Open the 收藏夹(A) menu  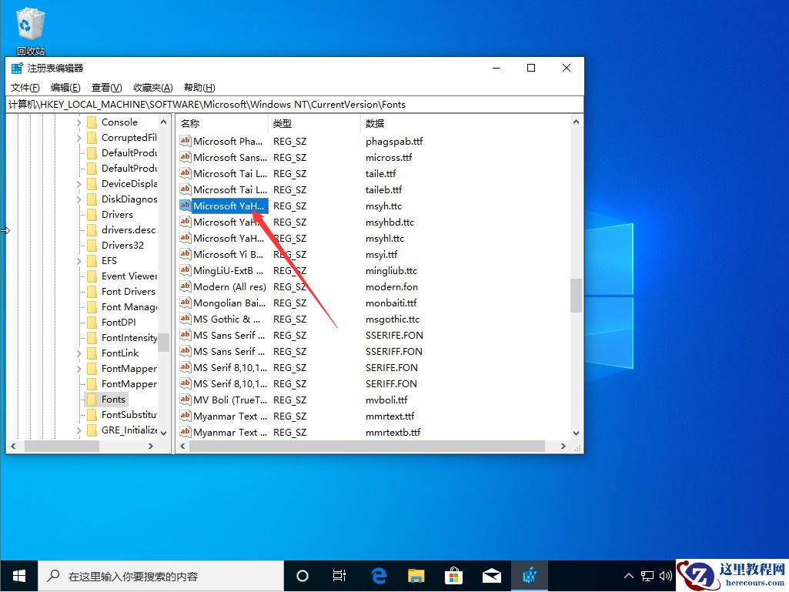(152, 87)
